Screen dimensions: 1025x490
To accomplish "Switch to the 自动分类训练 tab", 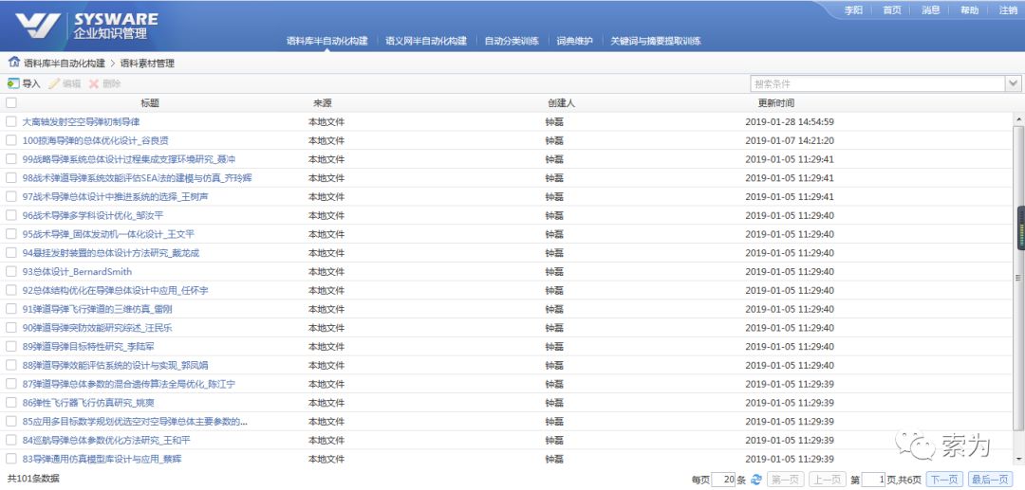I will point(512,41).
